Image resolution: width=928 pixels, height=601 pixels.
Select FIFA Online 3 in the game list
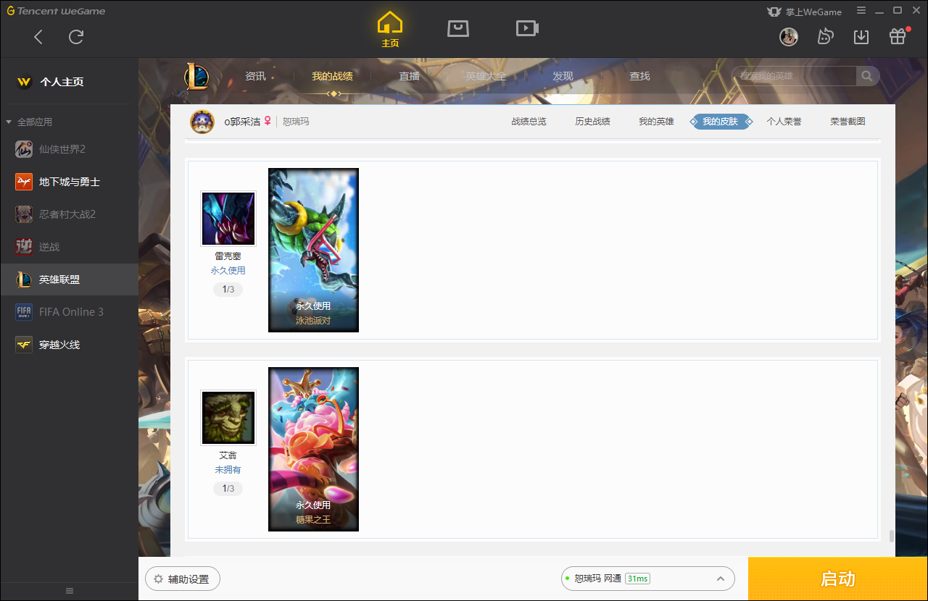click(69, 312)
